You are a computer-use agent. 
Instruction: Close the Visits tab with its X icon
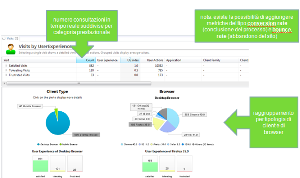17,38
